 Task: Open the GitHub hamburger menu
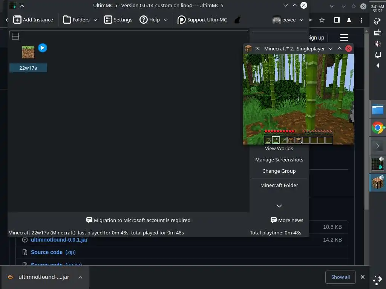point(344,38)
